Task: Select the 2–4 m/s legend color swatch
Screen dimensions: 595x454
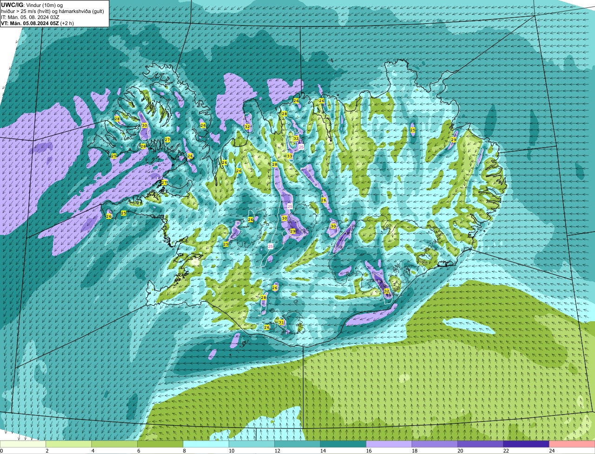Action: point(70,444)
